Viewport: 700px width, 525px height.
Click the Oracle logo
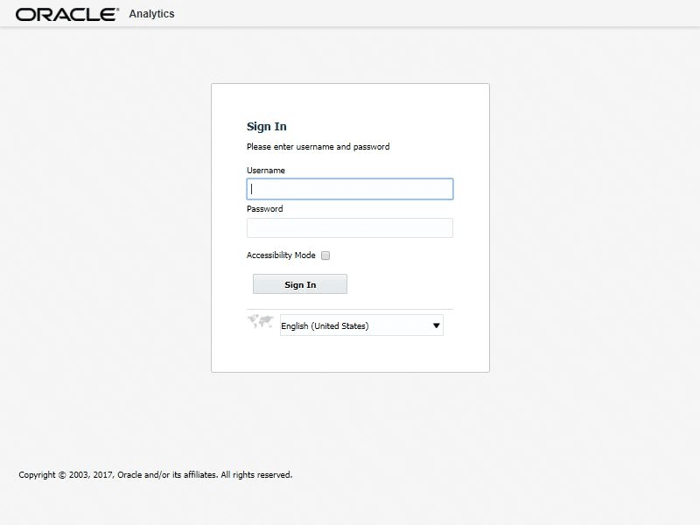[x=66, y=14]
